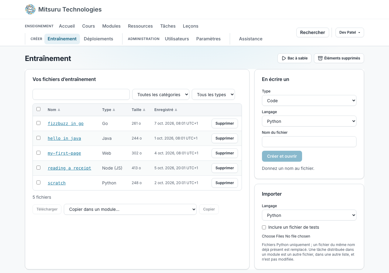Image resolution: width=389 pixels, height=273 pixels.
Task: Open the Ressources menu item
Action: [140, 26]
